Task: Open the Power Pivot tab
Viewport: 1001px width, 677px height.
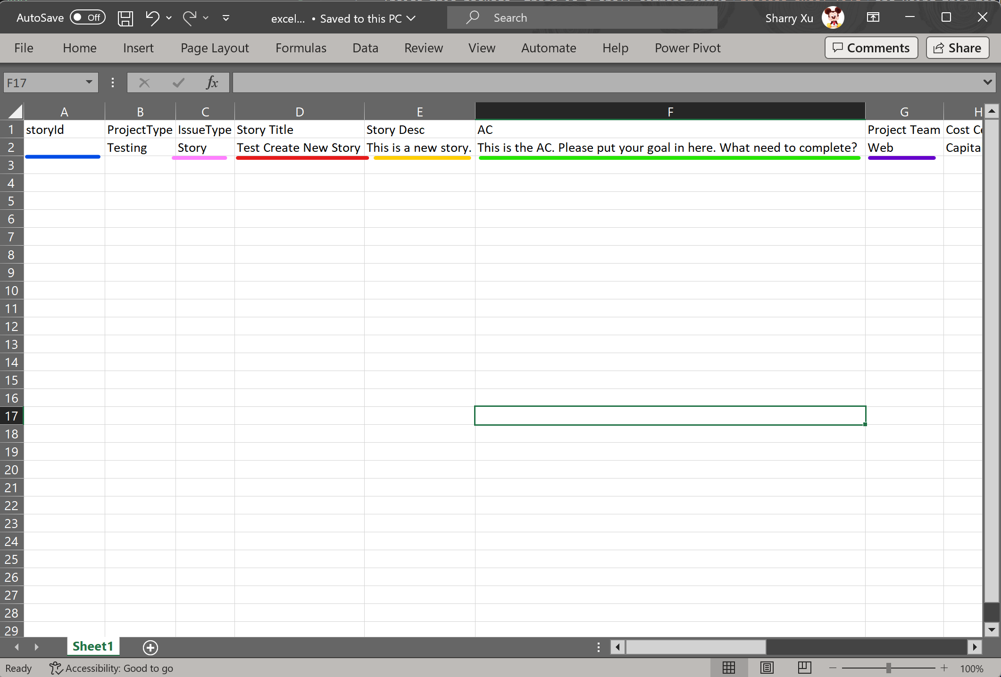Action: tap(688, 48)
